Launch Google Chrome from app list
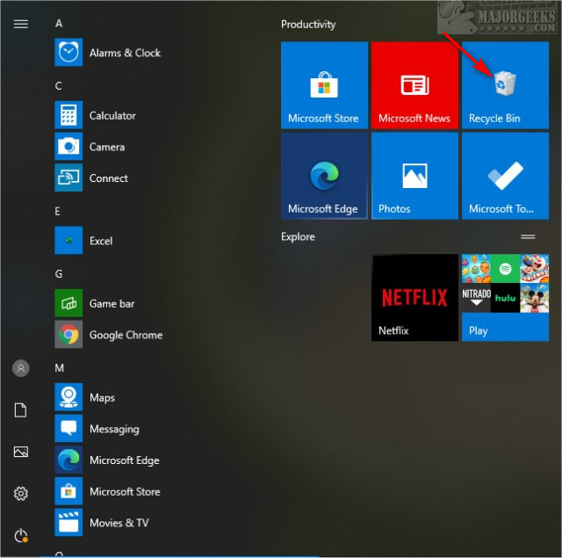The width and height of the screenshot is (562, 558). [125, 335]
